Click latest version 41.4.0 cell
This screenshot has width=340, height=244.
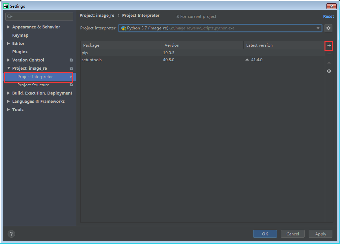point(257,60)
